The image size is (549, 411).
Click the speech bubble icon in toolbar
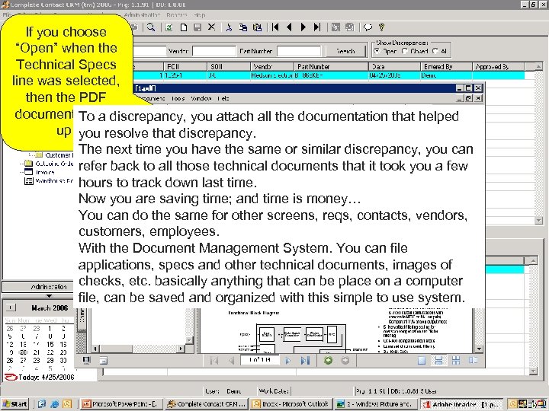(368, 27)
